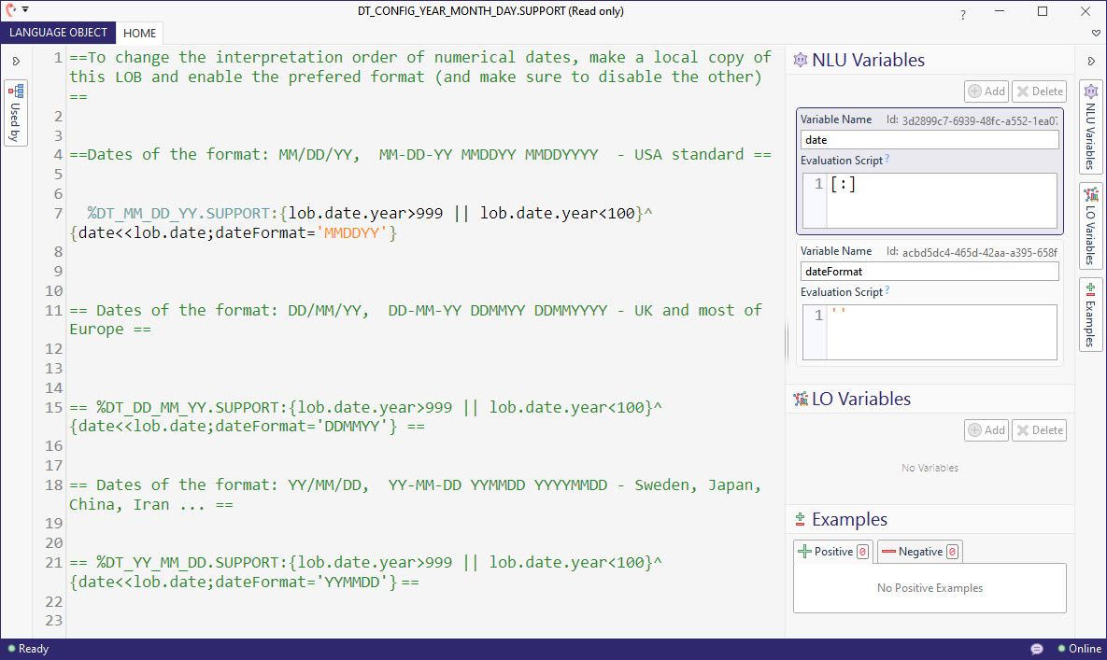Open the Evaluation Script help link
This screenshot has width=1107, height=660.
[887, 161]
